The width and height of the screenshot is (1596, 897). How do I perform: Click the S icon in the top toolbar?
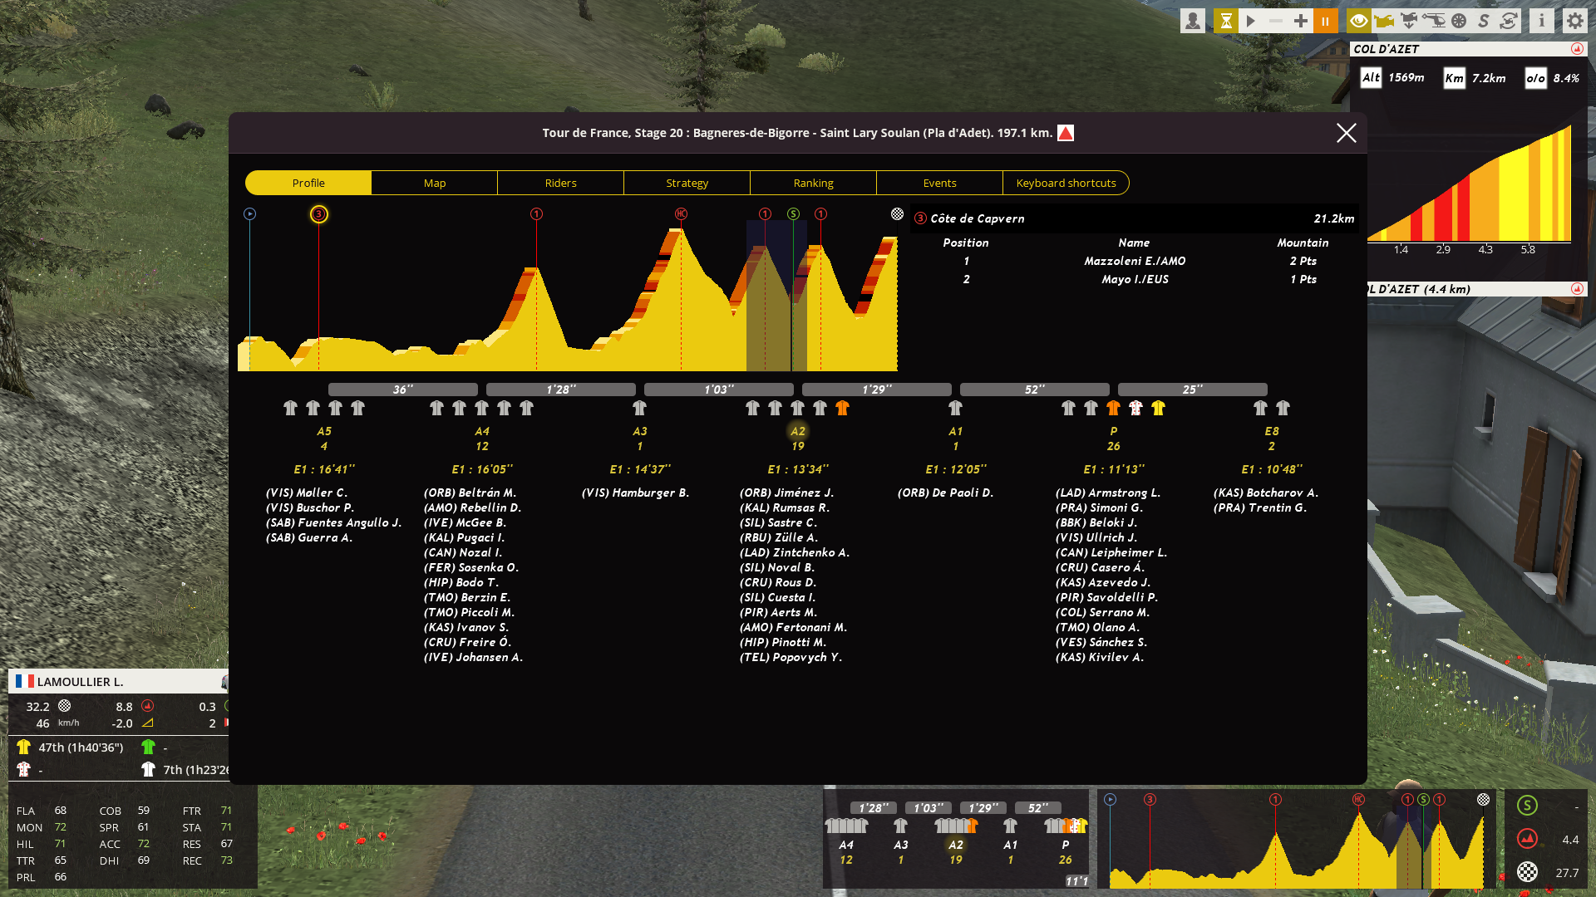1484,21
